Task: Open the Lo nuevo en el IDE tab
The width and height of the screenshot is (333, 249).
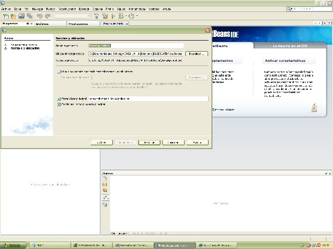Action: point(290,46)
